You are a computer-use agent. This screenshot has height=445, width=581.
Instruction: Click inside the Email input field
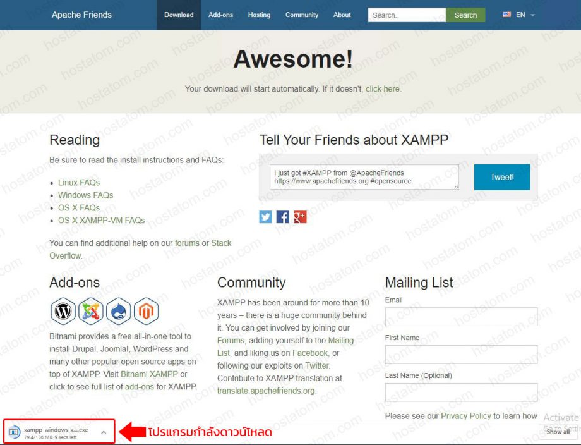tap(460, 316)
